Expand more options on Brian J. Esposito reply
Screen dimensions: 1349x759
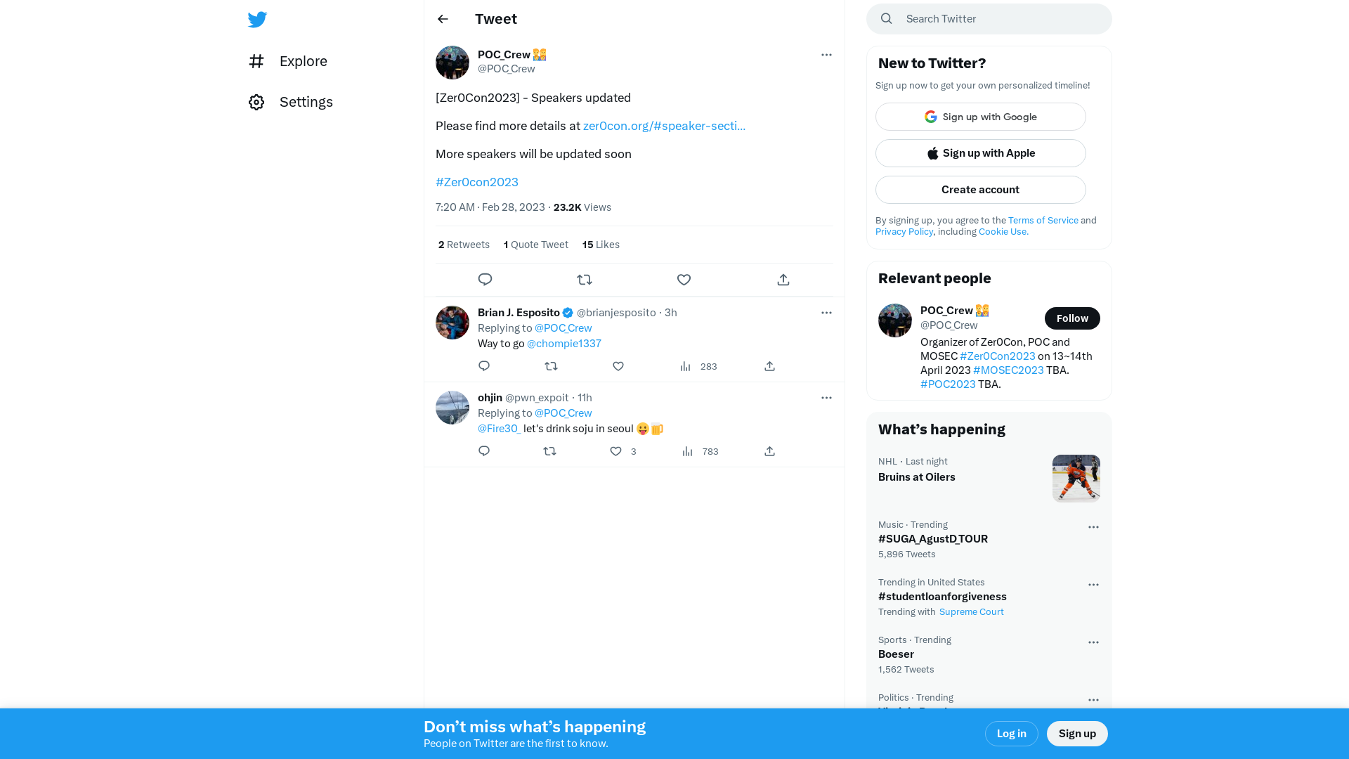(826, 312)
